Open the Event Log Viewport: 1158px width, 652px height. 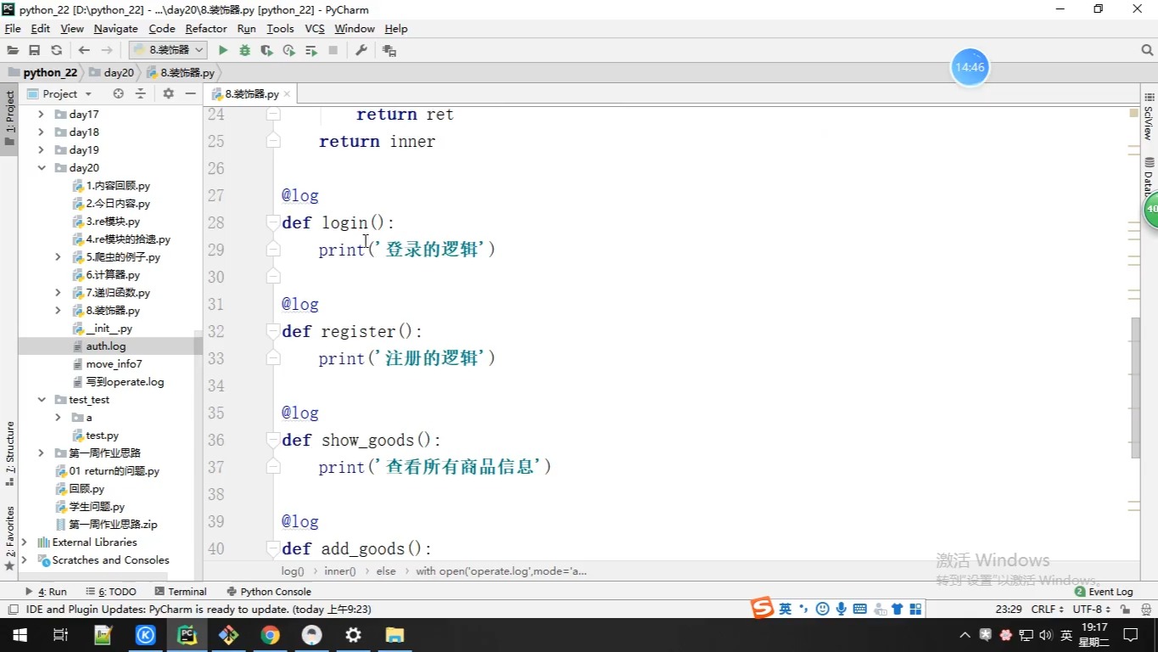click(1104, 592)
